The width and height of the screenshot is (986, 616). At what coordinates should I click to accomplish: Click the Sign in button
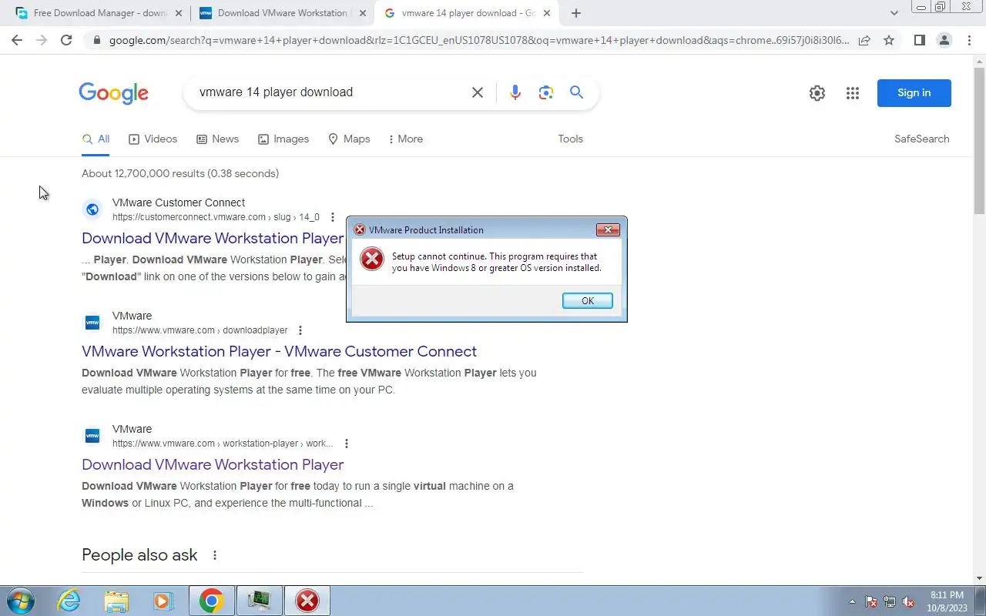click(x=914, y=93)
